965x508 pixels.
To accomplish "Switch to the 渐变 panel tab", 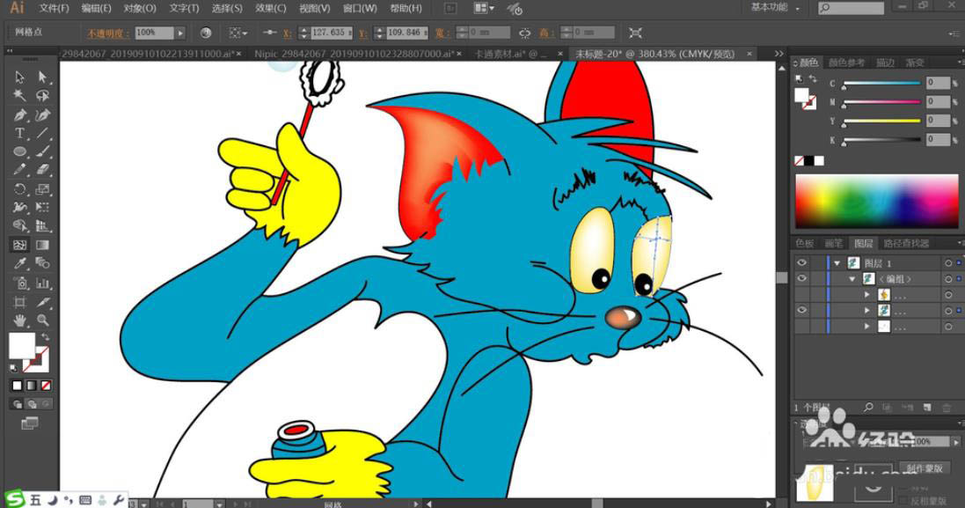I will click(x=915, y=63).
